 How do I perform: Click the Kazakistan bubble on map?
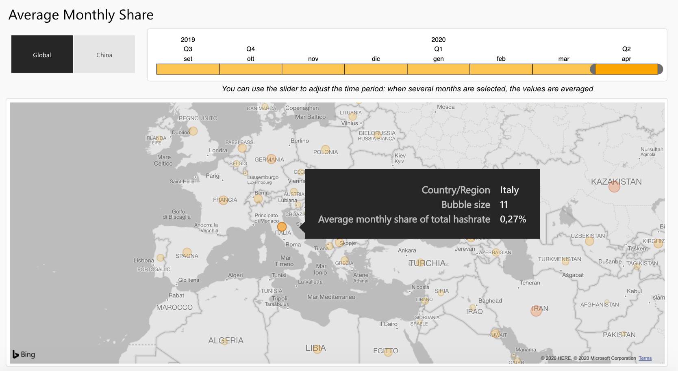pos(614,186)
